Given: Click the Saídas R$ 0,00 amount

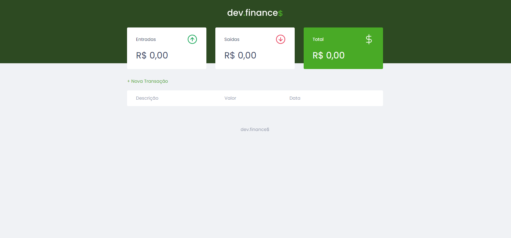Looking at the screenshot, I should point(240,55).
